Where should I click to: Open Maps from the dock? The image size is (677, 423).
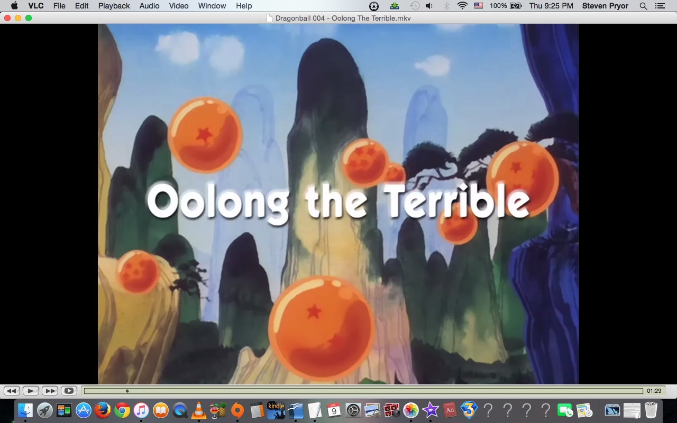tap(584, 410)
